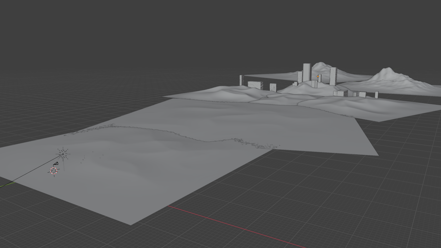This screenshot has height=248, width=441.
Task: Select the wide low block building at left
Action: (255, 85)
